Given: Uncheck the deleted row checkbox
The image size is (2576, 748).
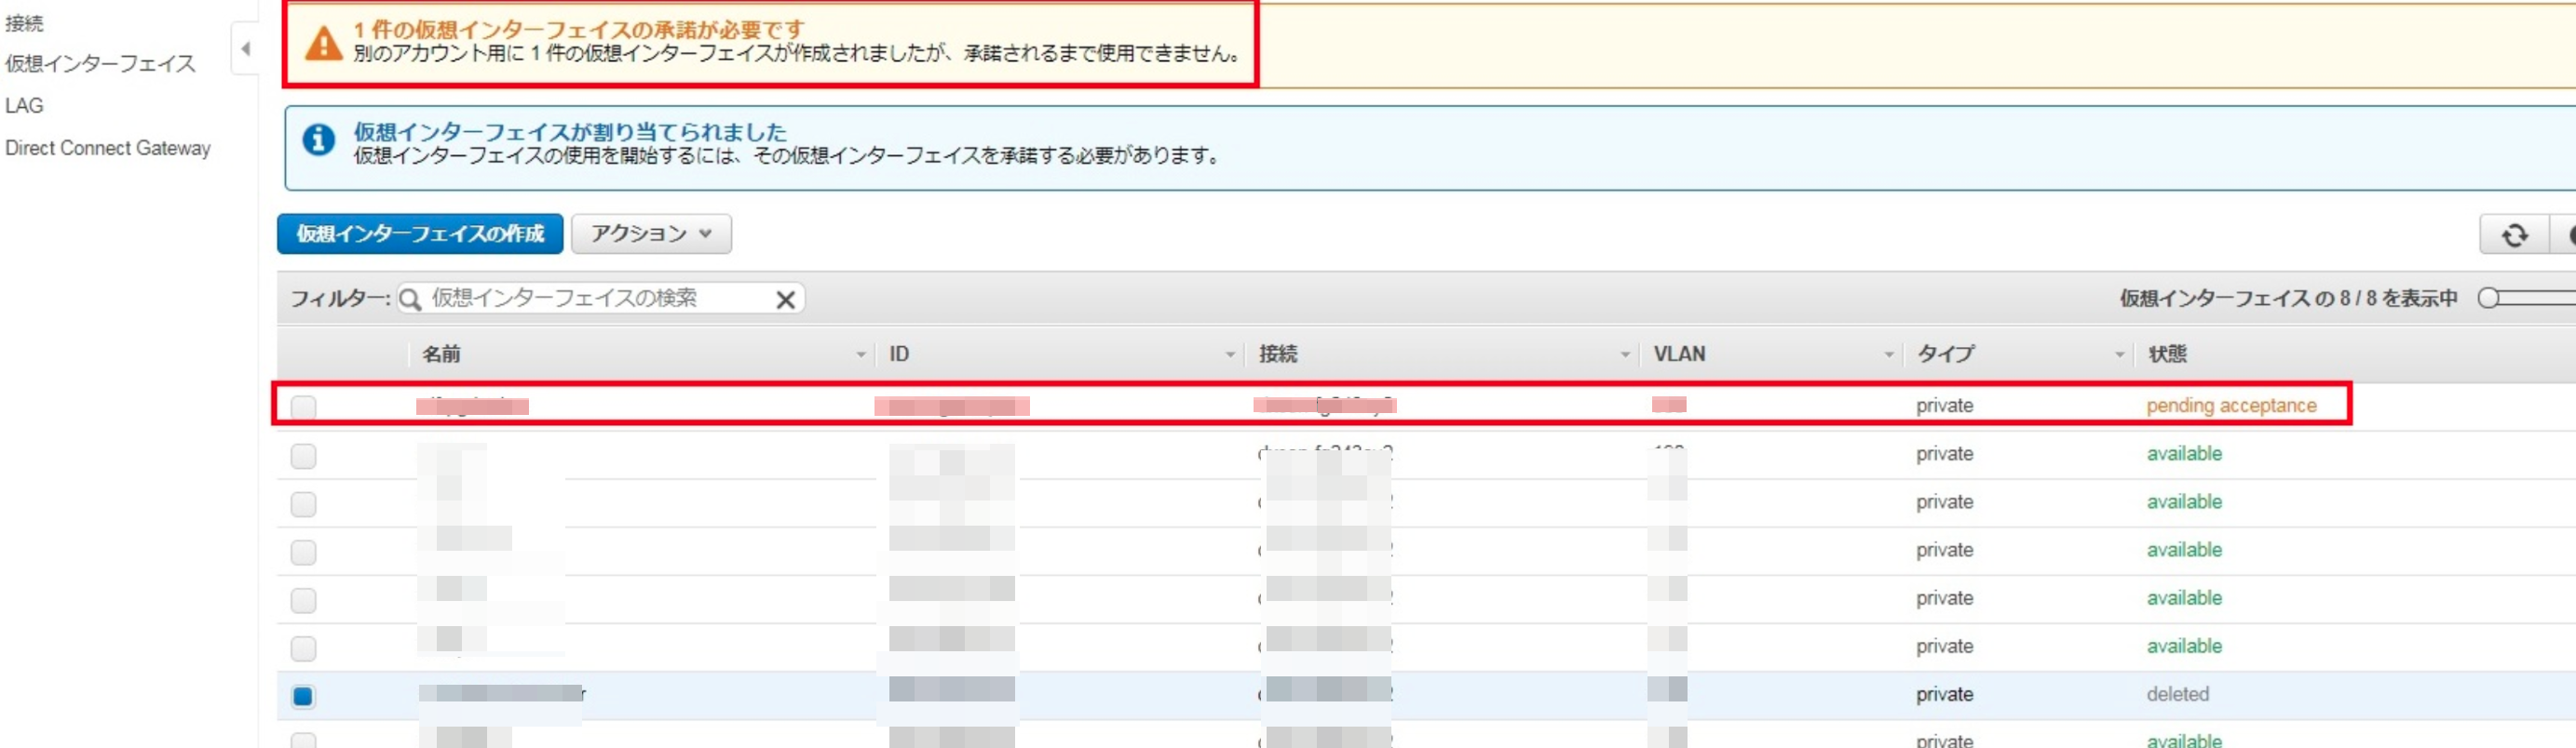Looking at the screenshot, I should point(303,696).
